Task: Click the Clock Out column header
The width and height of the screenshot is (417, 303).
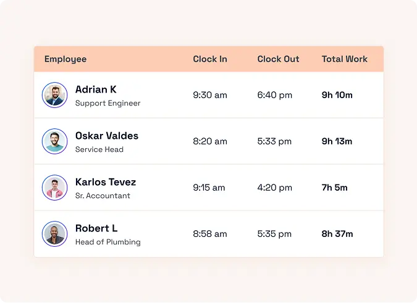Action: [278, 59]
